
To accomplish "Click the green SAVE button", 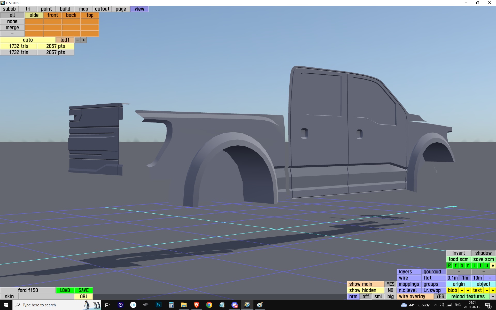I will tap(83, 290).
